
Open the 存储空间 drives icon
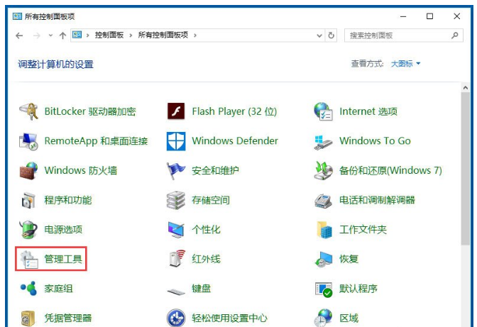pos(176,200)
